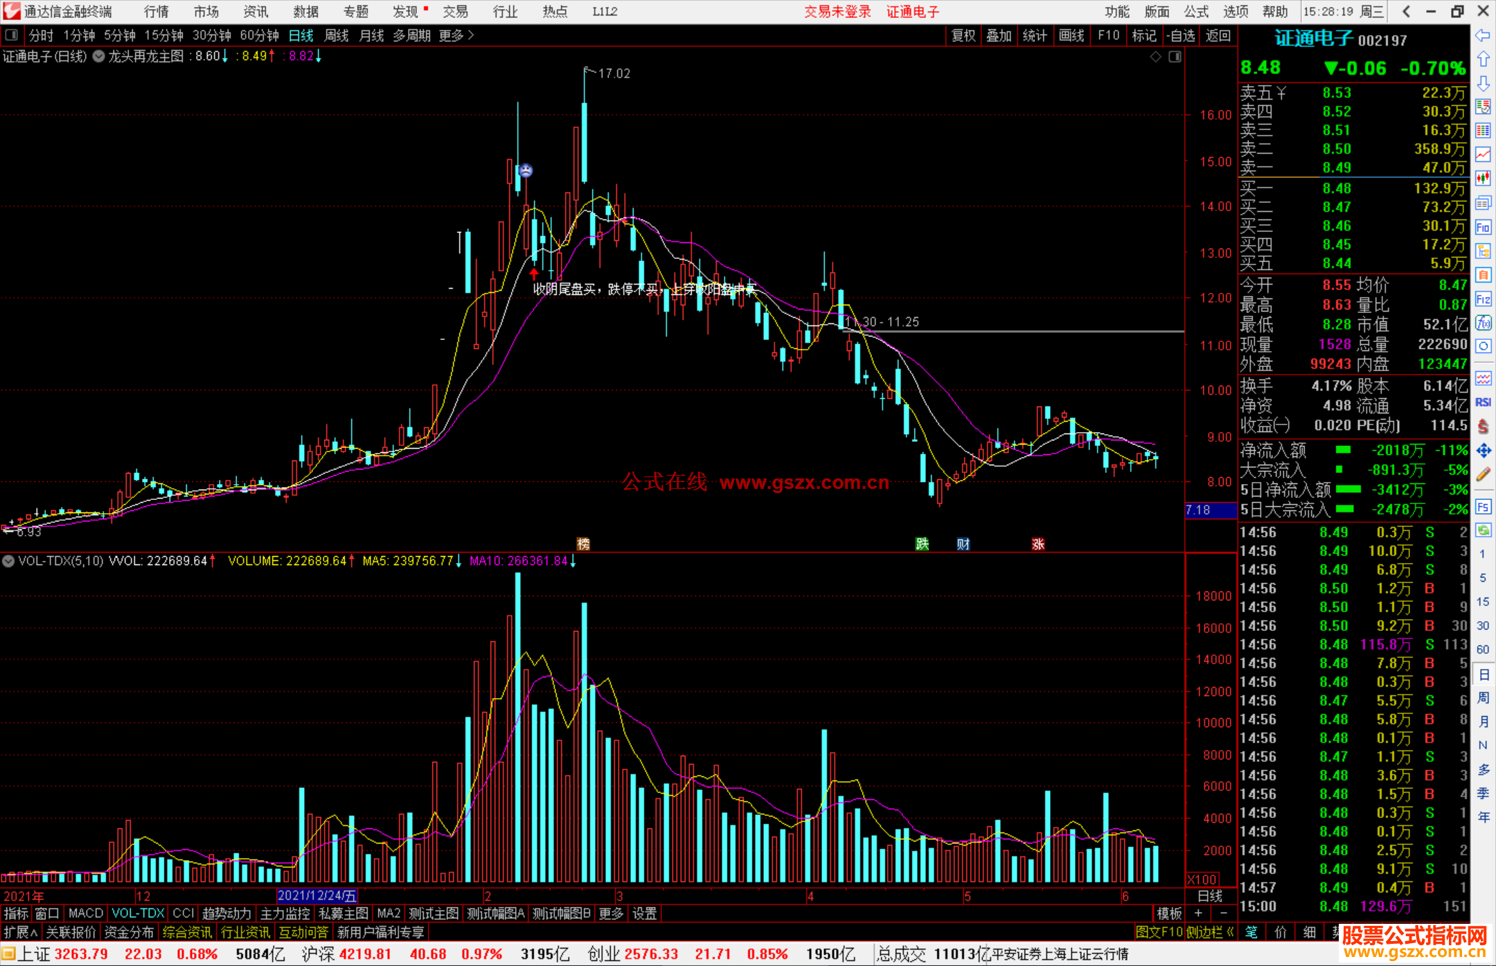The image size is (1496, 966).
Task: Open the tree structure icon in the sidebar
Action: coord(1483,251)
